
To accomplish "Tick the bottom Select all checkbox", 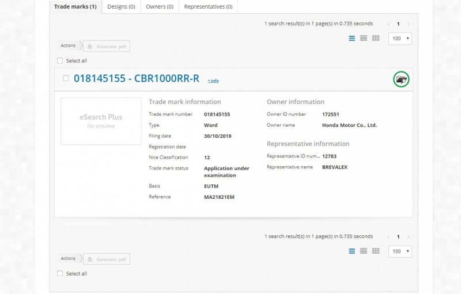I will [60, 273].
